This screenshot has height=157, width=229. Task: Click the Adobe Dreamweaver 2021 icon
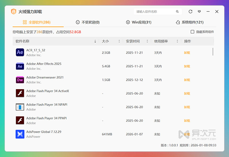[x=20, y=80]
